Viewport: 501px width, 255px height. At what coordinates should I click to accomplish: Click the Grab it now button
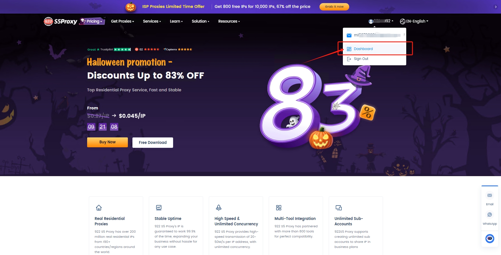(x=334, y=7)
